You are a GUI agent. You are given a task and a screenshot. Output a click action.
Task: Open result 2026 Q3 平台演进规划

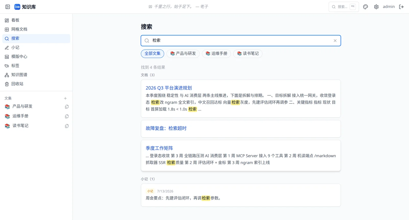(x=169, y=88)
